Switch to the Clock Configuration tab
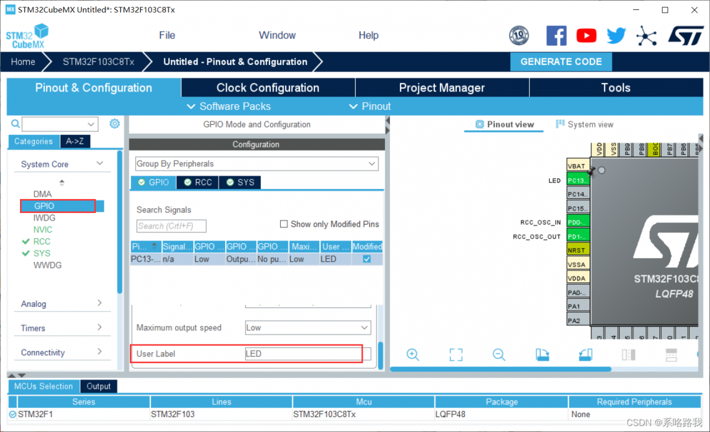 tap(268, 88)
